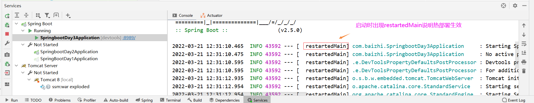Open the Filter services icon
Image resolution: width=534 pixels, height=103 pixels.
coord(47,15)
